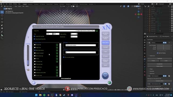Click the green Normal map options button
The height and width of the screenshot is (97, 173).
57,45
